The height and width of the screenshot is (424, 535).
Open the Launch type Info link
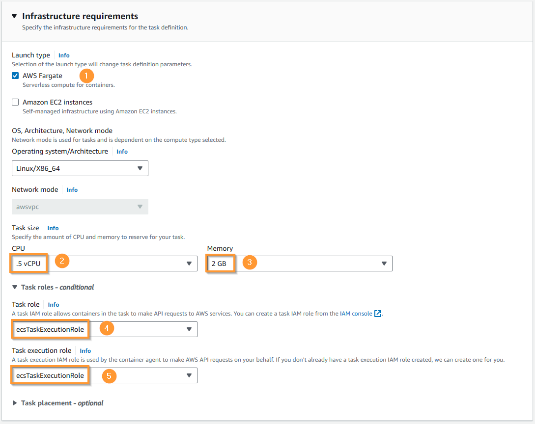click(x=64, y=55)
